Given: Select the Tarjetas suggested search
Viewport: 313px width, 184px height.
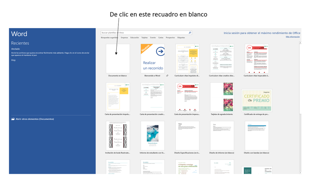Looking at the screenshot, I should click(144, 38).
